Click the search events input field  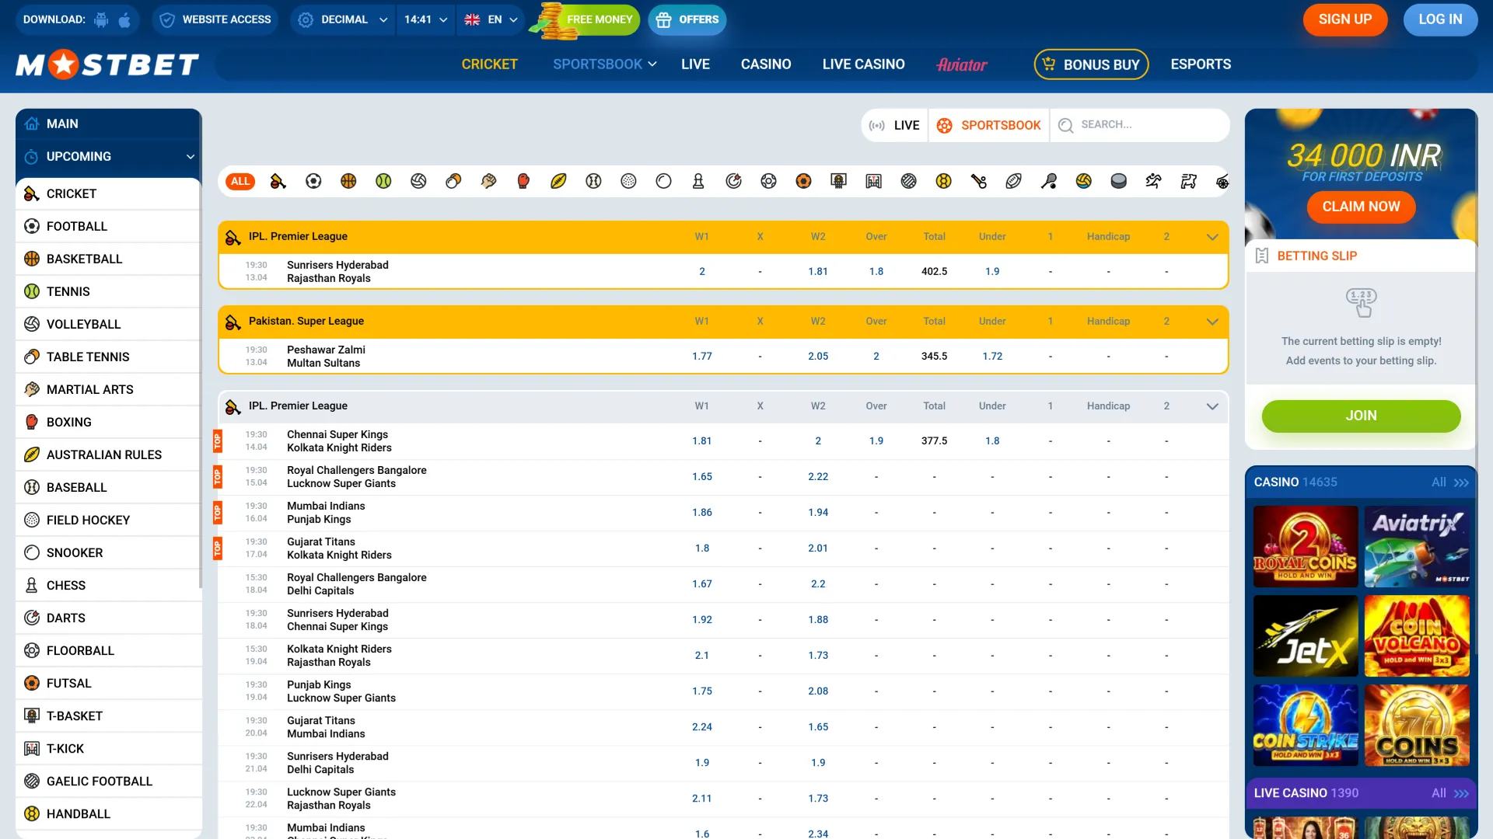point(1140,125)
